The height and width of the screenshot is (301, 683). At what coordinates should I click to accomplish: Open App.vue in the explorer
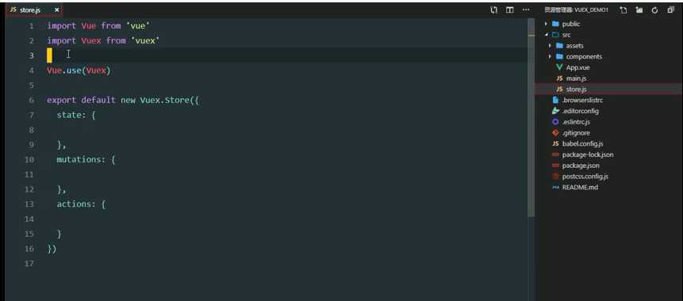click(x=577, y=67)
